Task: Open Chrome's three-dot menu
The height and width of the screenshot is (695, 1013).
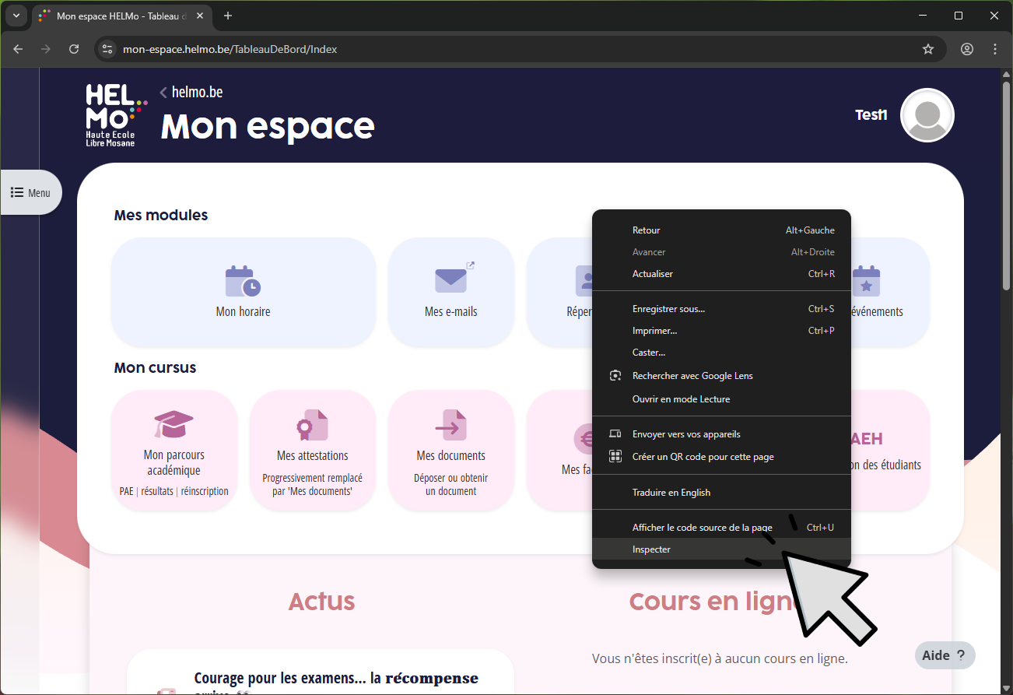Action: coord(995,49)
